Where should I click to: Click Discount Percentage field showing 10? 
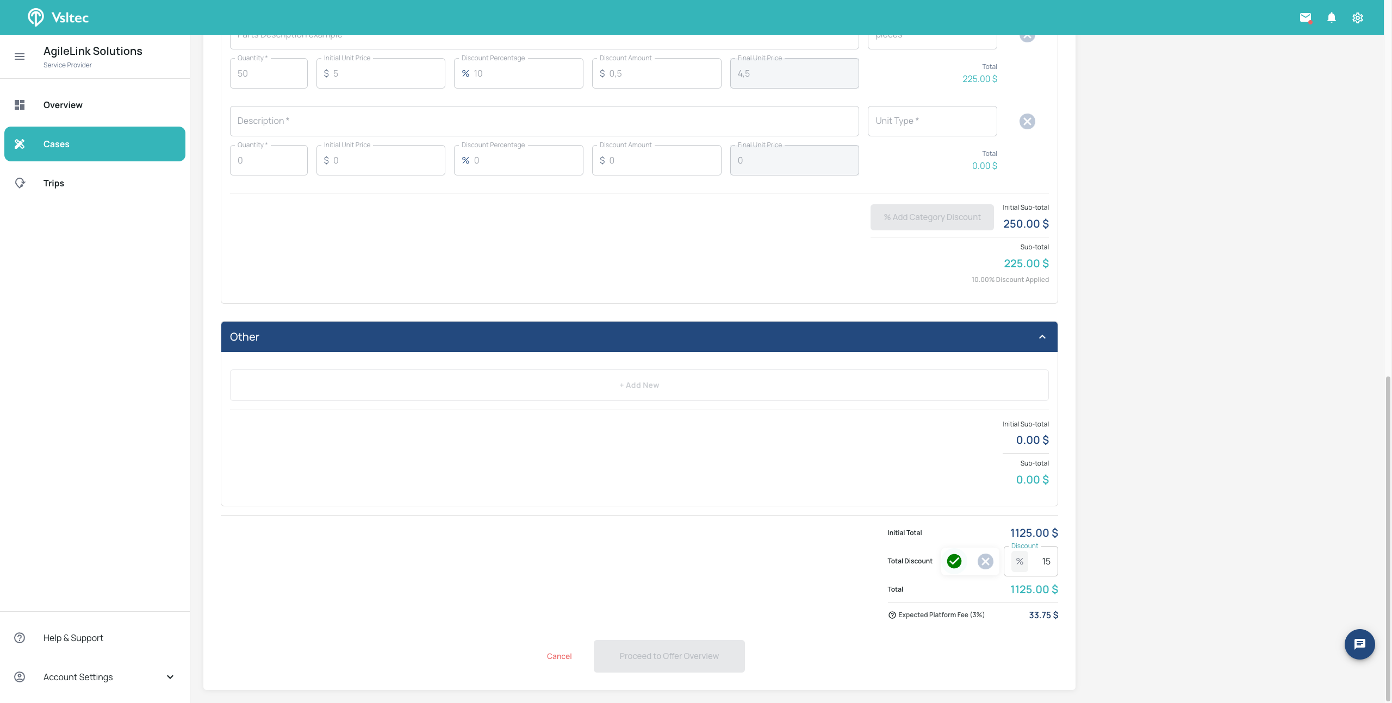pyautogui.click(x=518, y=73)
